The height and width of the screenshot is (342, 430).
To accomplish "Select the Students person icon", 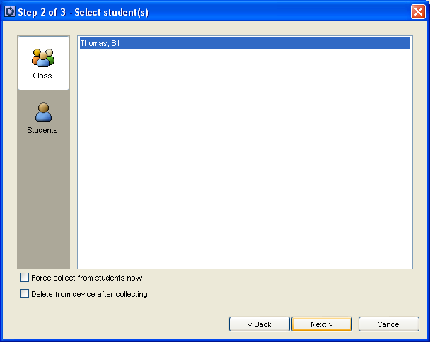I will [43, 112].
